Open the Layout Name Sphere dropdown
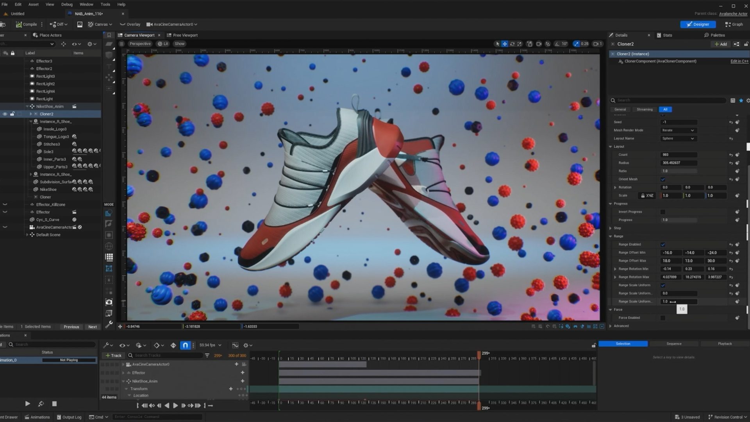This screenshot has height=422, width=750. click(678, 138)
